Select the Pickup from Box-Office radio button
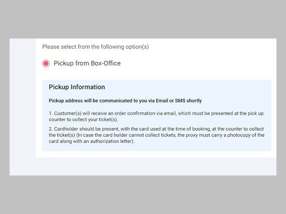The height and width of the screenshot is (214, 286). (46, 63)
